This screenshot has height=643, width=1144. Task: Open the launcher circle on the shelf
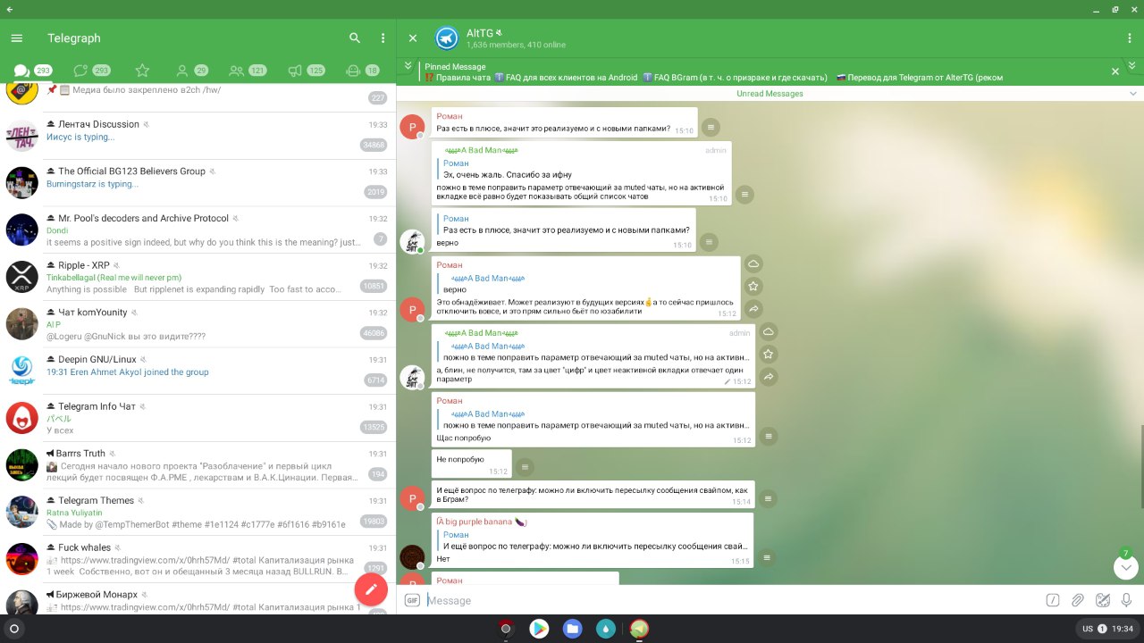[x=14, y=629]
